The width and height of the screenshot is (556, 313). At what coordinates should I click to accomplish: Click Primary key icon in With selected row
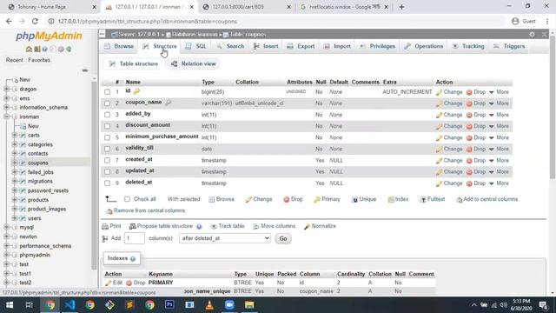pyautogui.click(x=317, y=199)
